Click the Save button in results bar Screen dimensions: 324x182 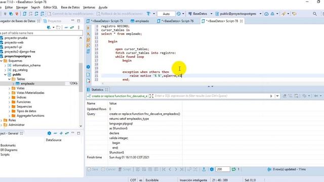point(93,169)
